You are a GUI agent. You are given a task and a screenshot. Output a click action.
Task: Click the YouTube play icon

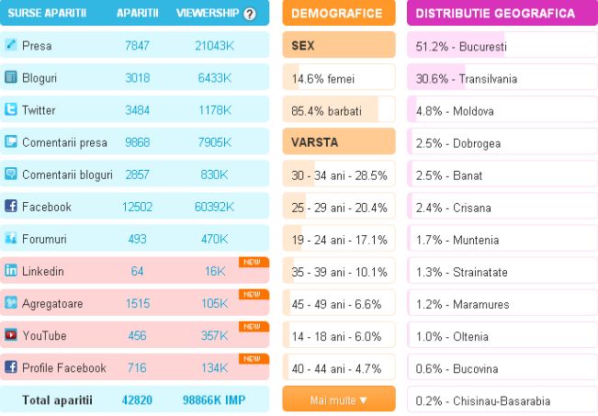pos(11,335)
